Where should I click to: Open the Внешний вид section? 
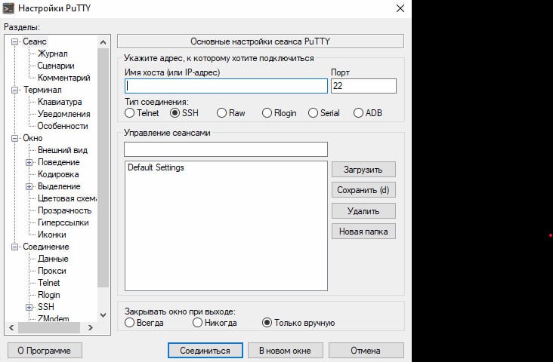(x=63, y=150)
